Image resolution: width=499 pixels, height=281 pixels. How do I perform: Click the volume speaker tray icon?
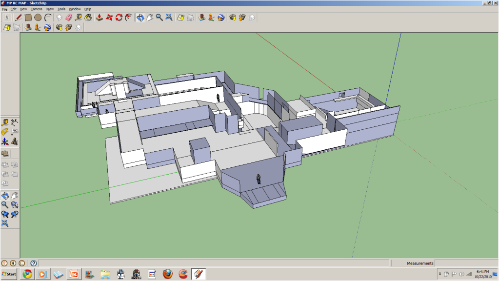pos(461,274)
